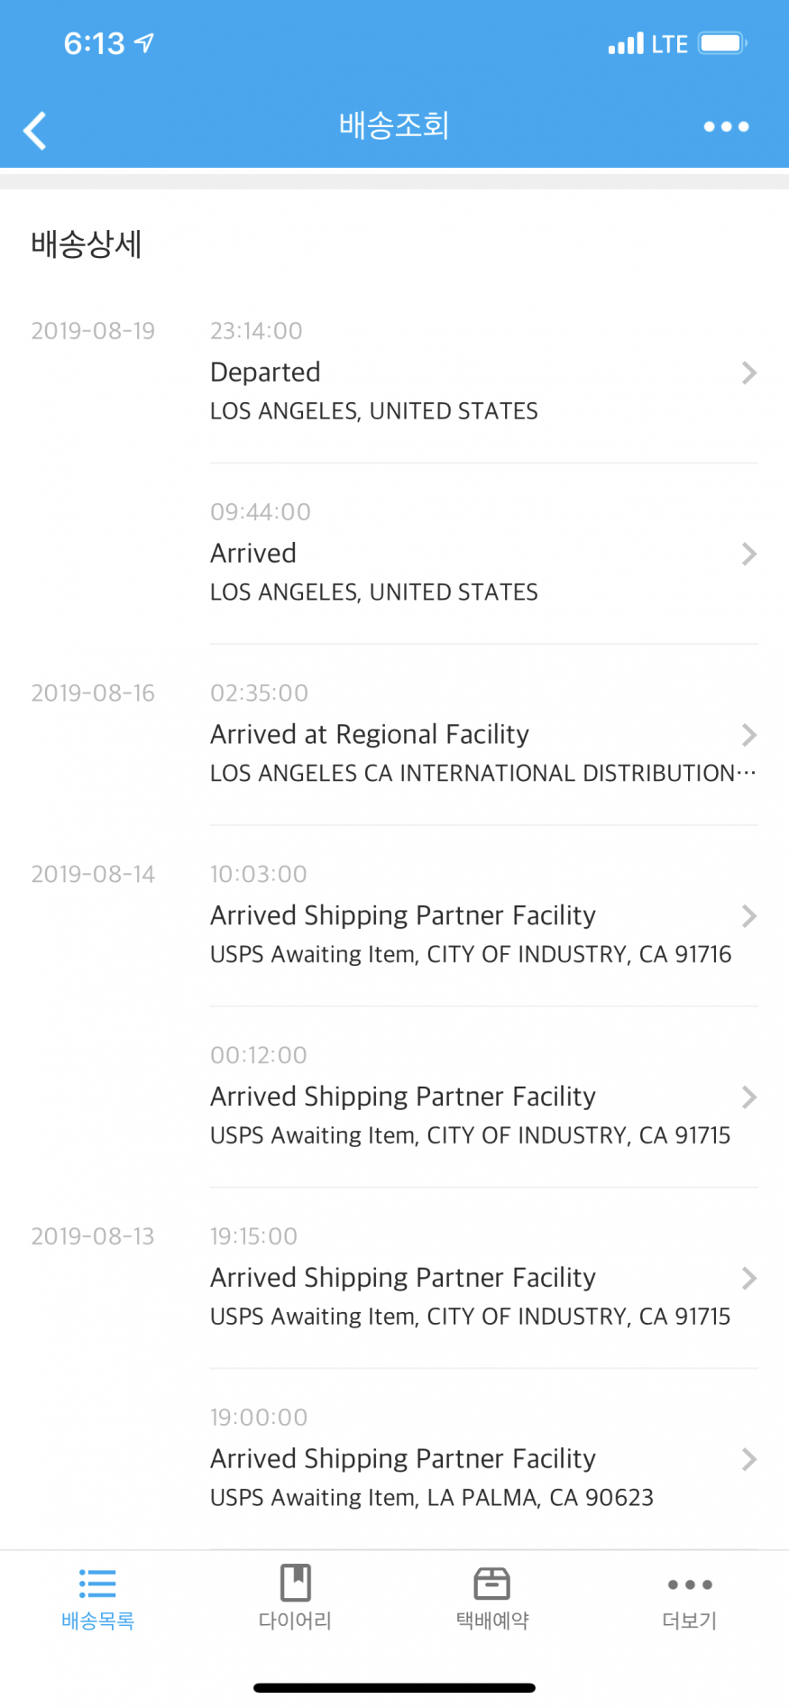This screenshot has height=1708, width=789.
Task: Open the 다이어리 diary icon
Action: [295, 1584]
